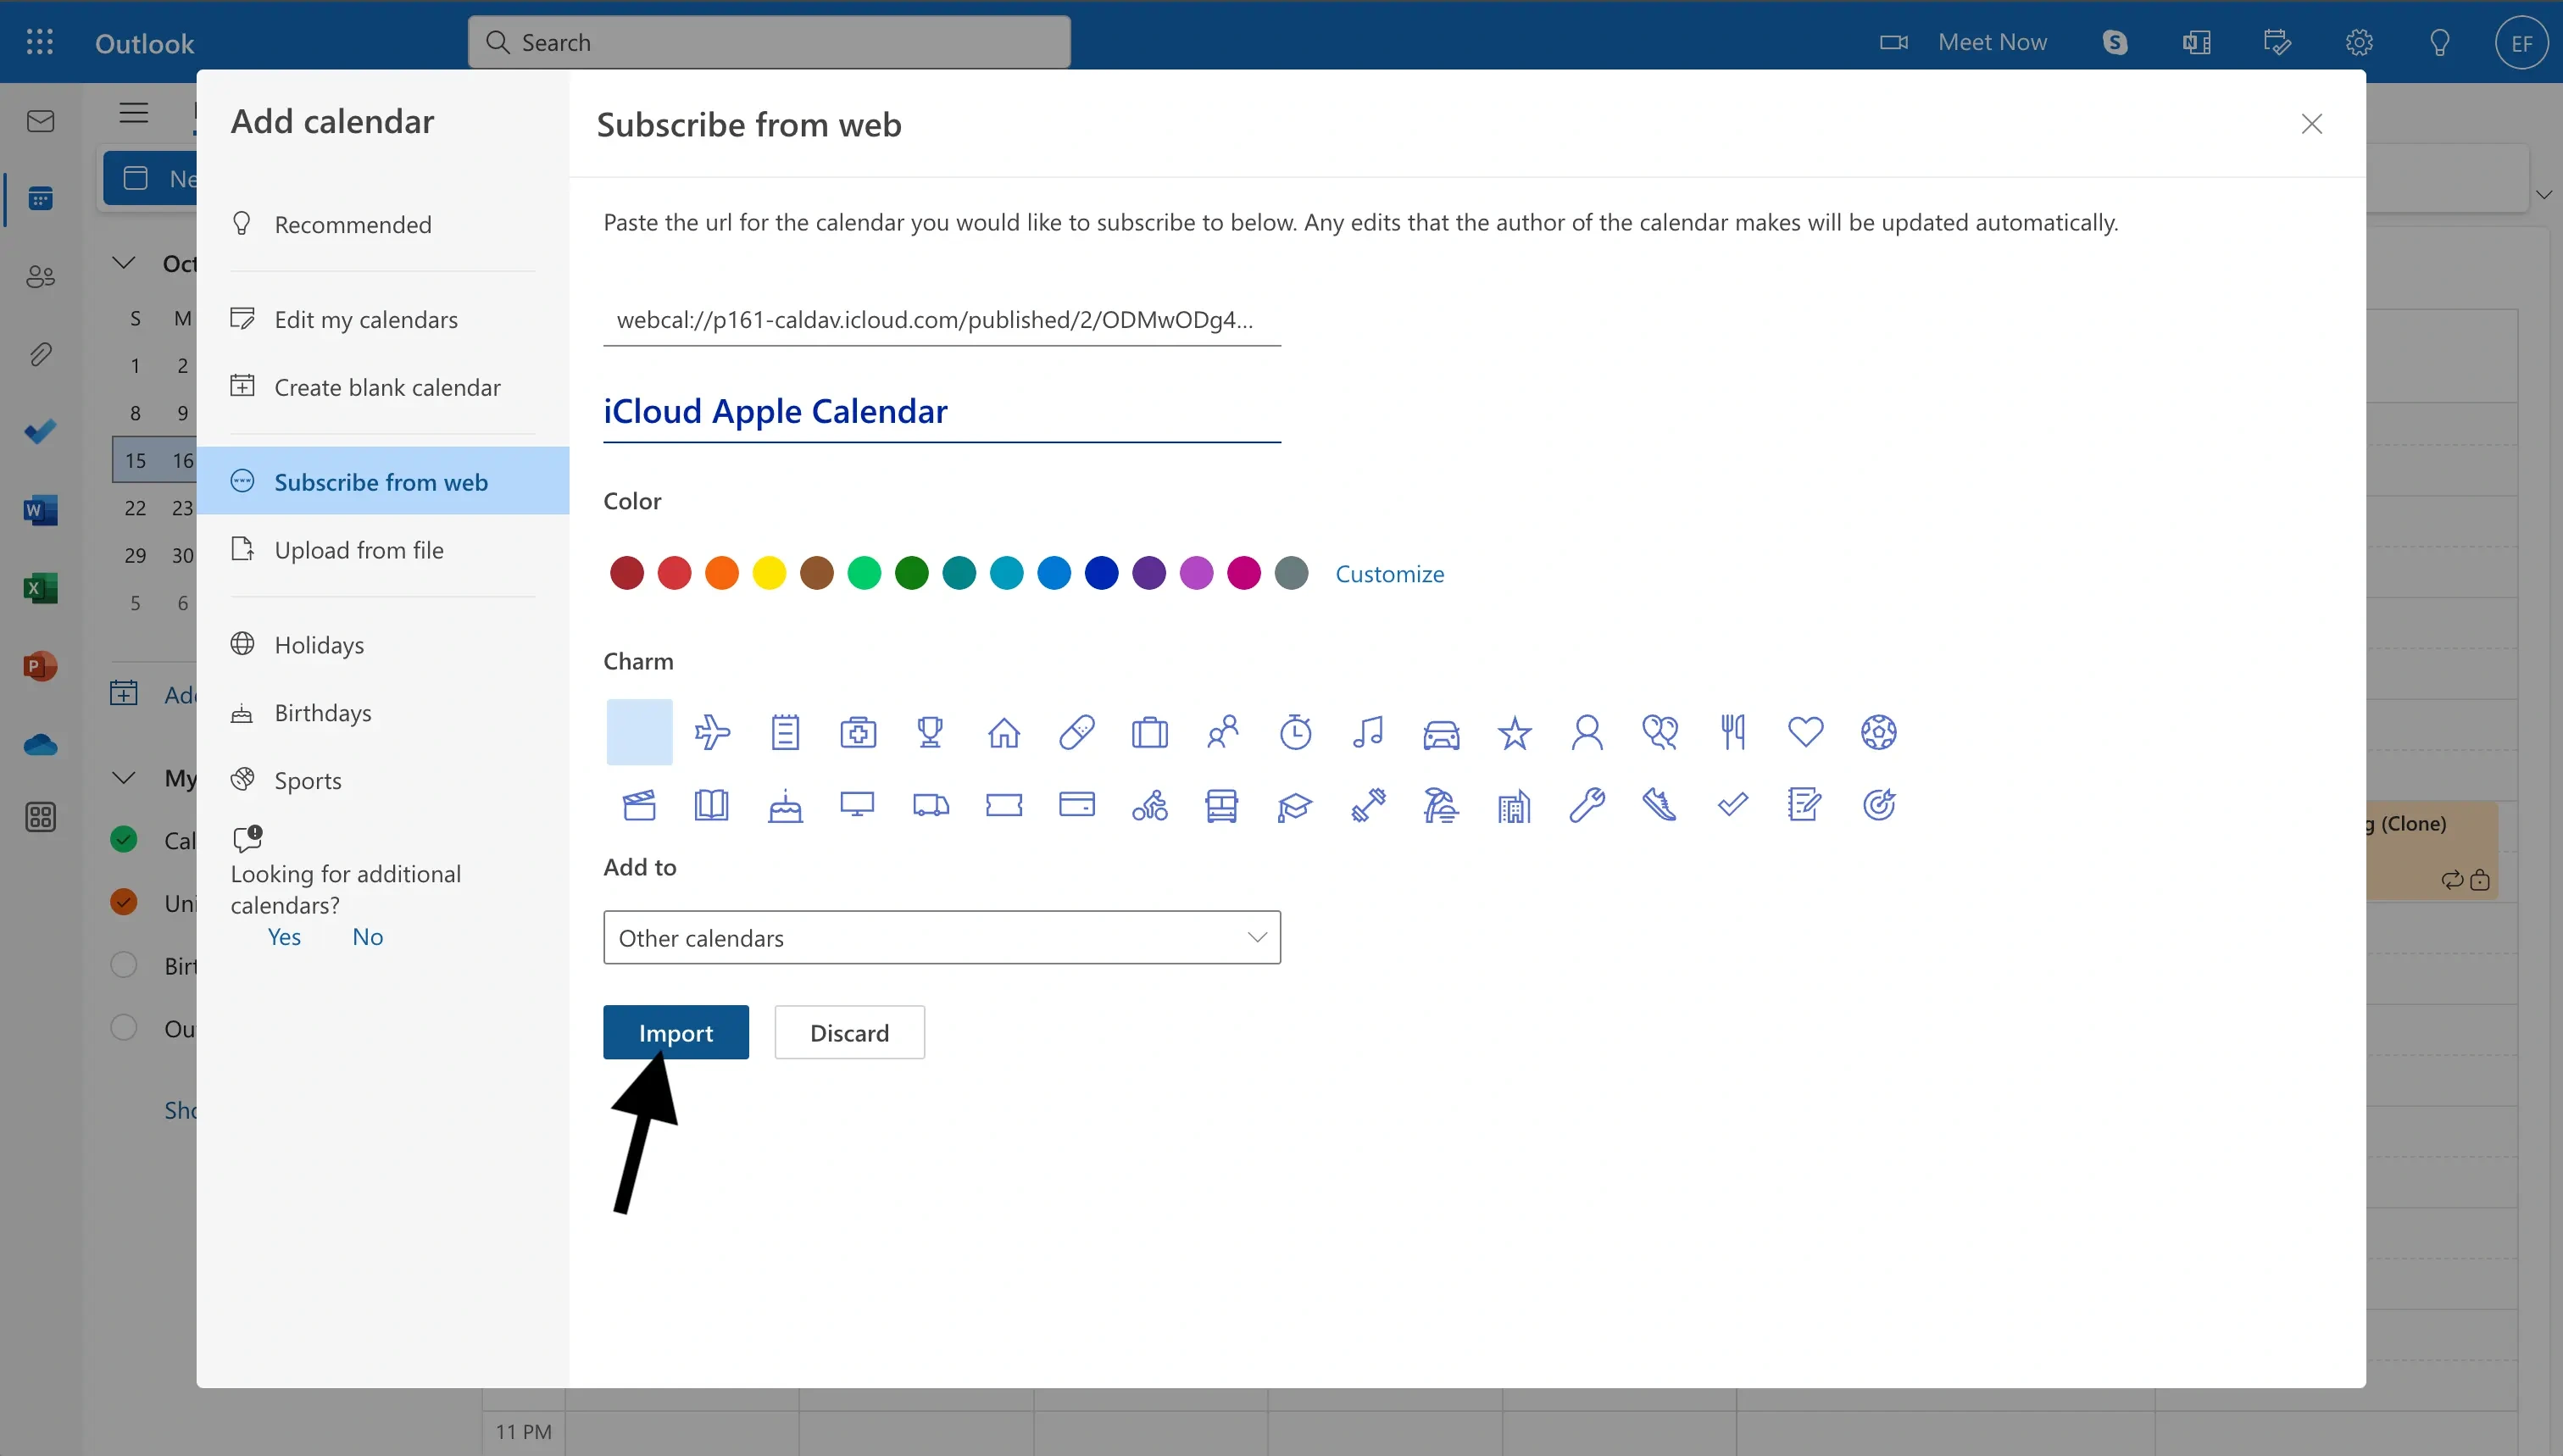Viewport: 2563px width, 1456px height.
Task: Click the airplane/travel charm icon
Action: [x=711, y=731]
